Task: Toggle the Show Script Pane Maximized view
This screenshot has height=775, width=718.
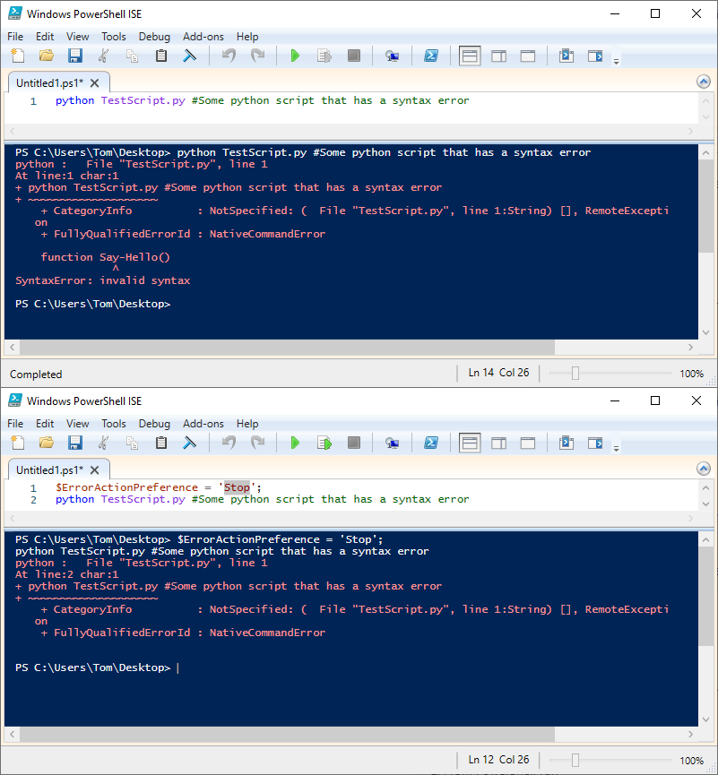Action: pyautogui.click(x=527, y=55)
